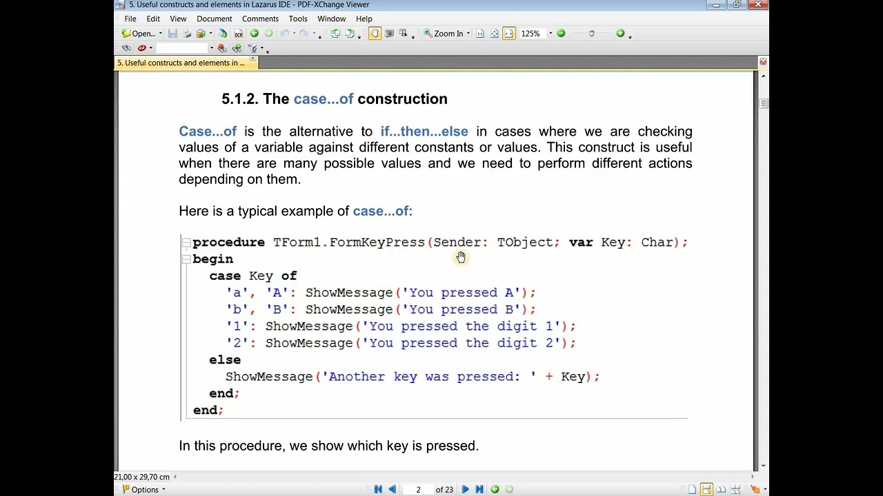Click green previous view button in status bar
Image resolution: width=883 pixels, height=496 pixels.
pos(495,489)
